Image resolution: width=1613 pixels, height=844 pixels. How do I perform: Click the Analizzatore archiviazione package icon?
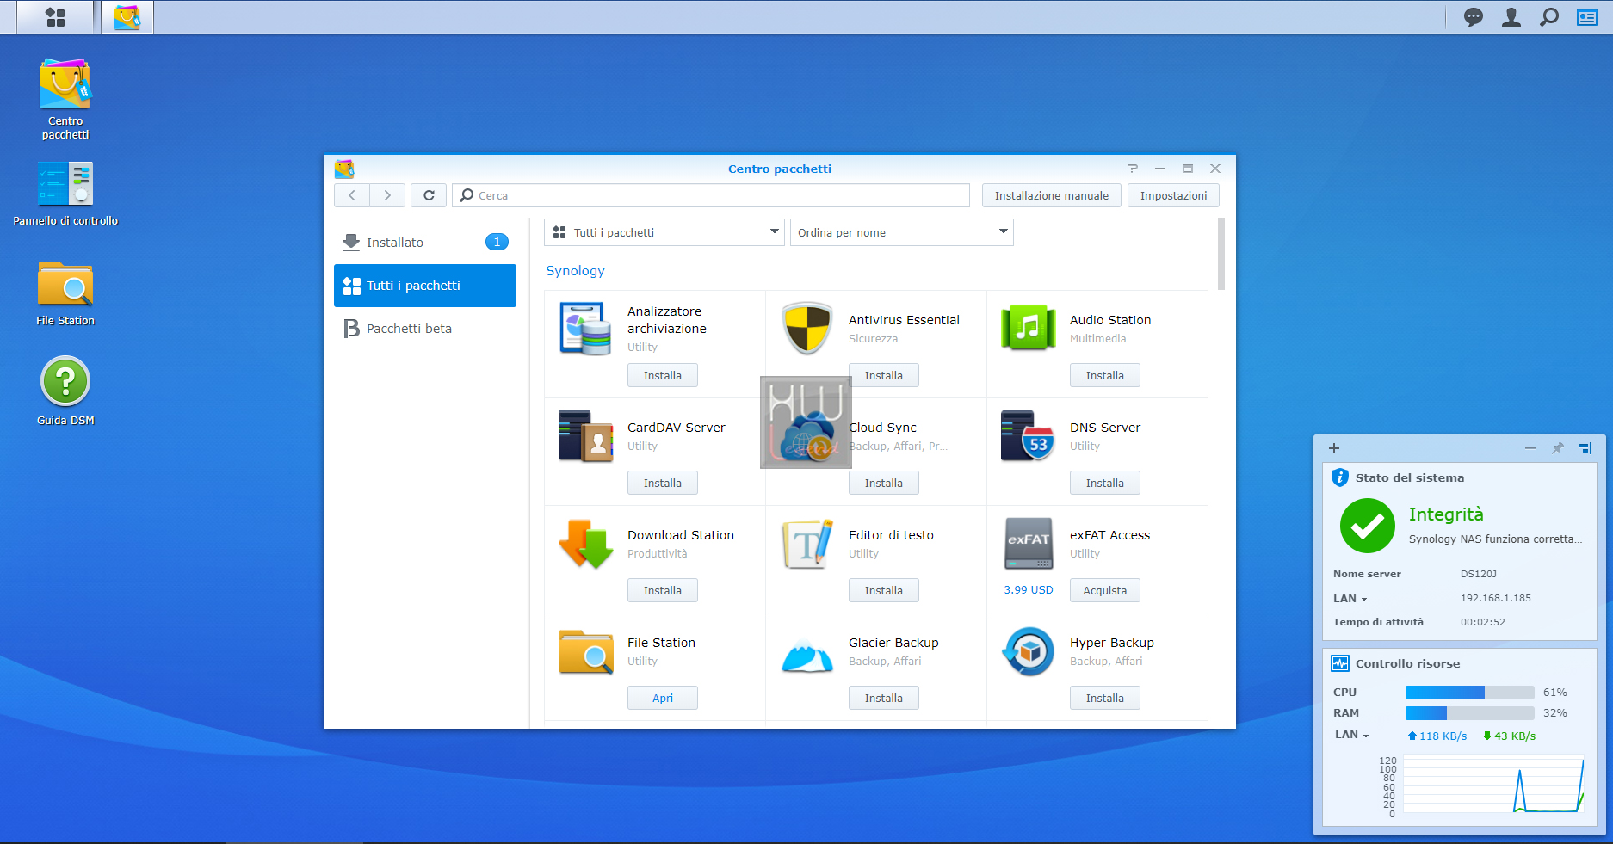point(585,329)
